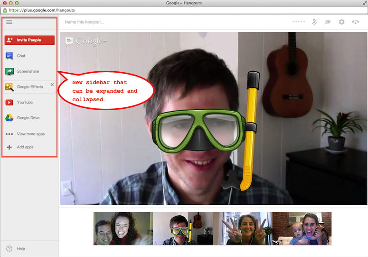Toggle the microphone mute
This screenshot has width=368, height=257.
coord(314,22)
